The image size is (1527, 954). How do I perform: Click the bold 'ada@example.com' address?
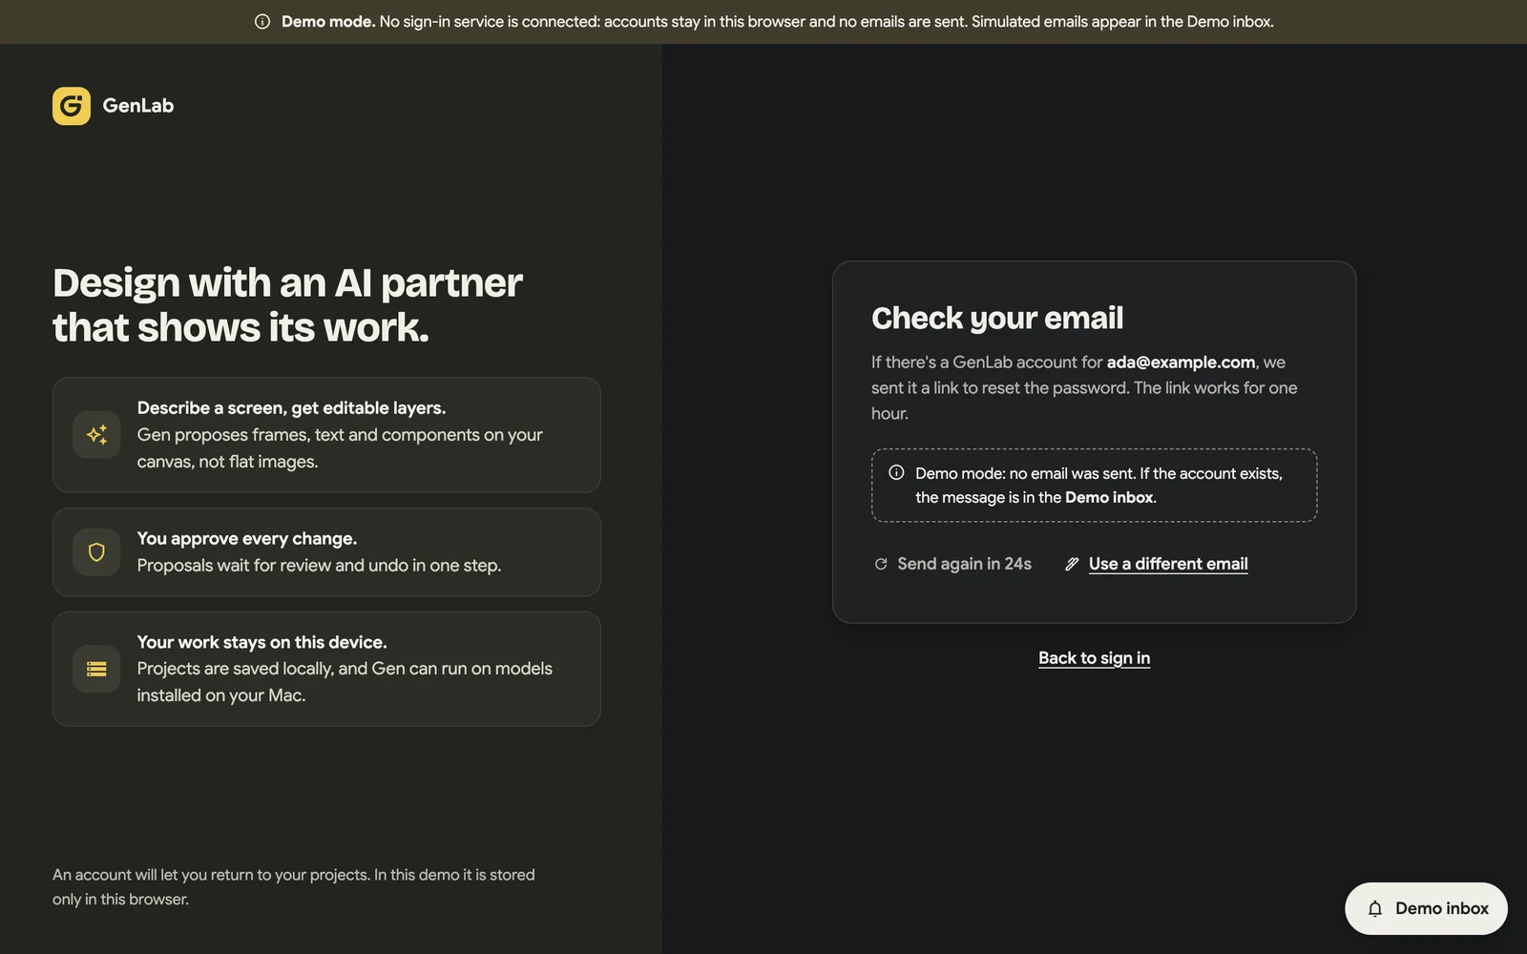click(1181, 363)
